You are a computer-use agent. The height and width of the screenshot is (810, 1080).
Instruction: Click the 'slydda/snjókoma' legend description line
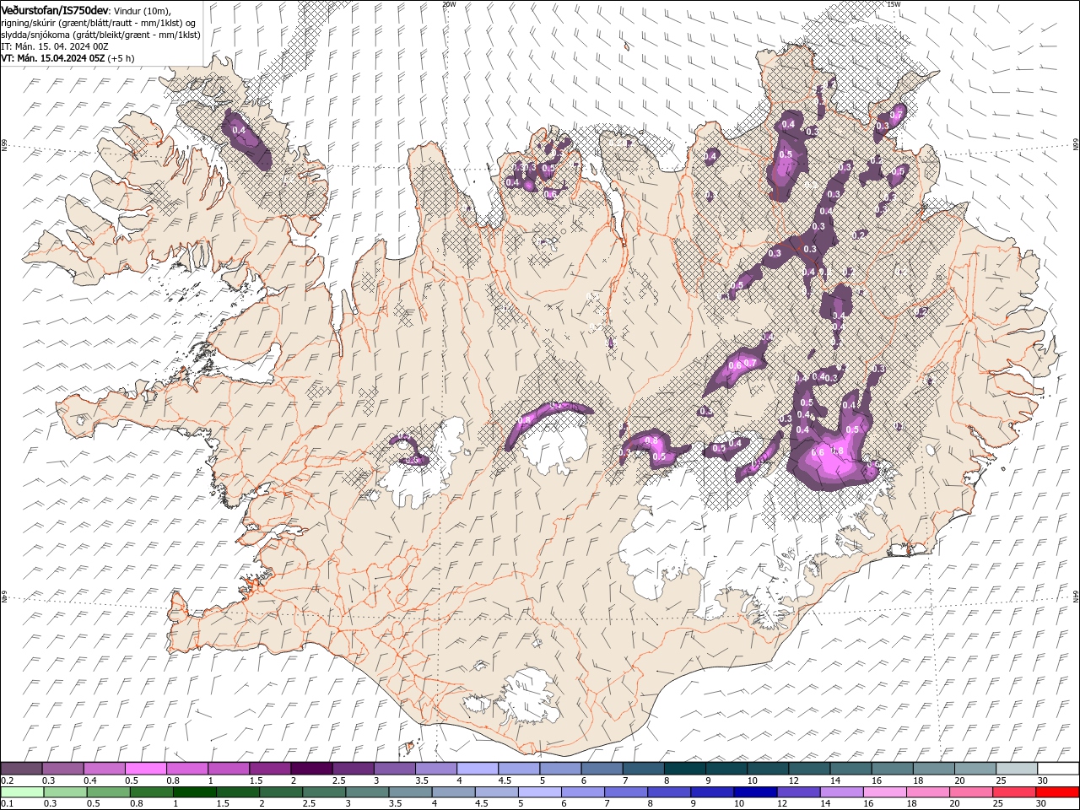click(x=100, y=35)
